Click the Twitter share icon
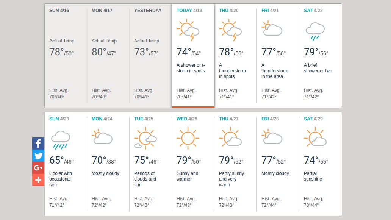The height and width of the screenshot is (220, 391). tap(38, 156)
